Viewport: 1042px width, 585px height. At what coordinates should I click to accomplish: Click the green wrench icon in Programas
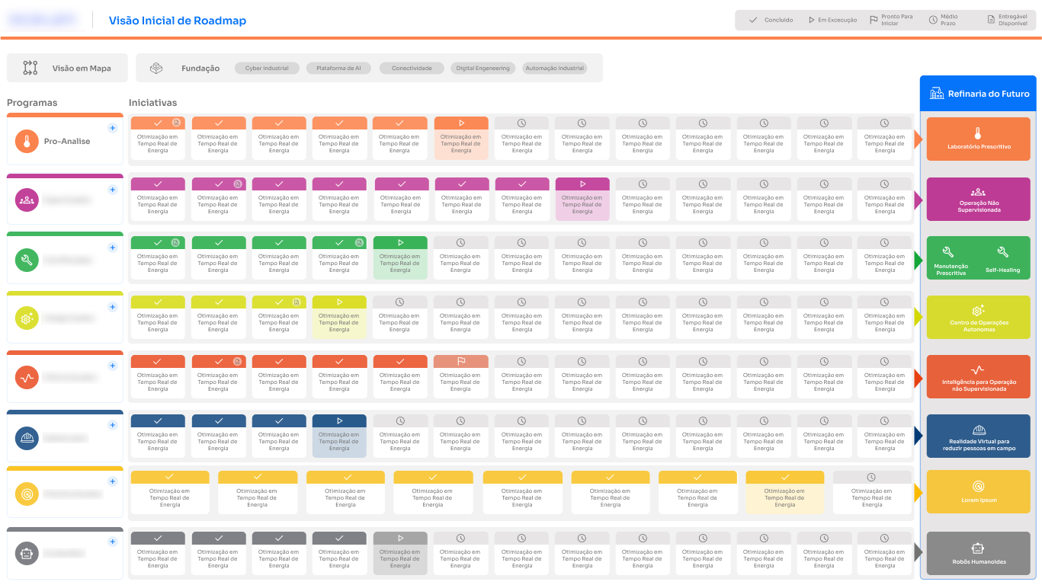(x=27, y=260)
